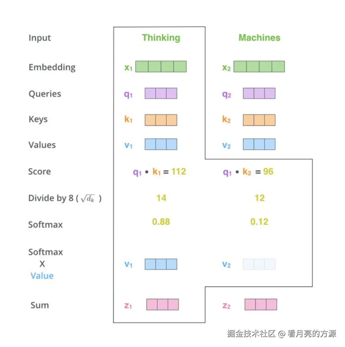Screen dimensions: 345x347
Task: Click the pink z2 sum vector
Action: pos(261,304)
